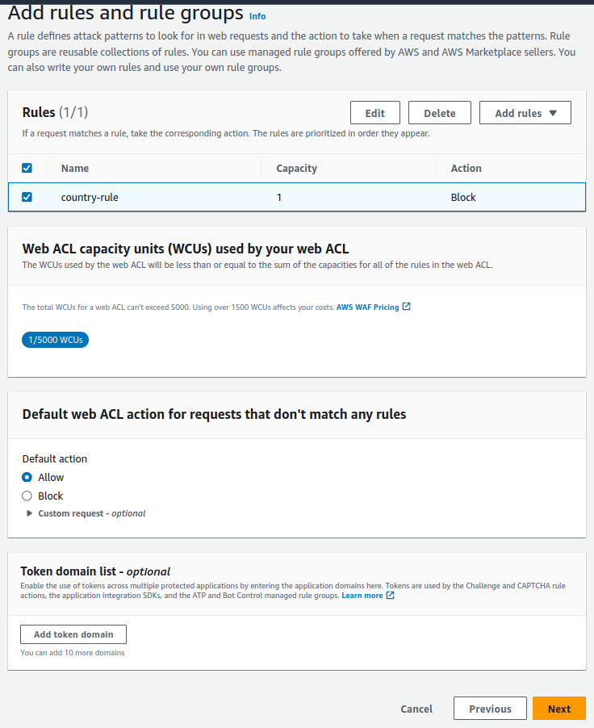Image resolution: width=594 pixels, height=728 pixels.
Task: Click the Capacity column header
Action: coord(296,168)
